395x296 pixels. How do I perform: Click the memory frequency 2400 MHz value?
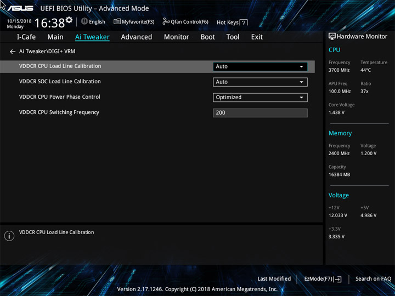point(339,153)
